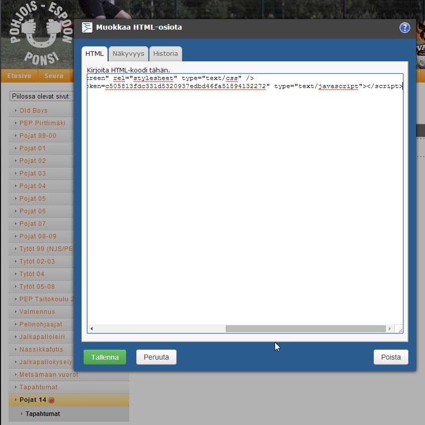Go to the Nassikkafutis page
The height and width of the screenshot is (425, 425).
click(x=41, y=350)
